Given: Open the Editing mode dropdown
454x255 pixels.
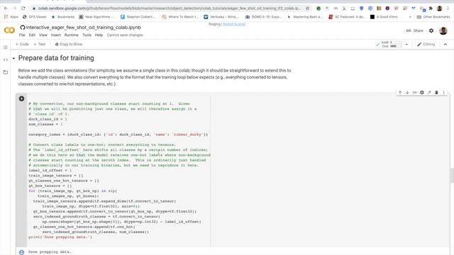Looking at the screenshot, I should point(426,44).
